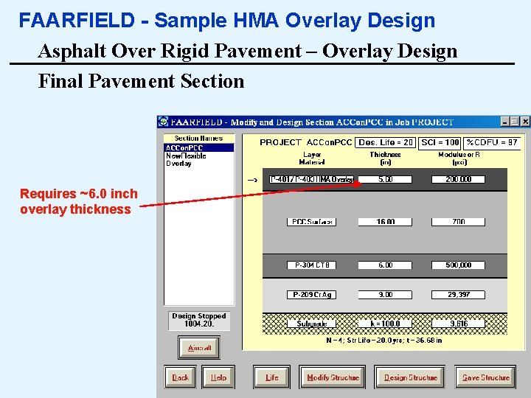Click PCC modulus value 700

coord(458,222)
